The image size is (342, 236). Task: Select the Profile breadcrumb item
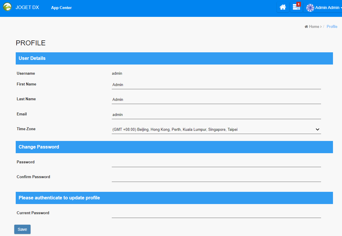point(332,27)
